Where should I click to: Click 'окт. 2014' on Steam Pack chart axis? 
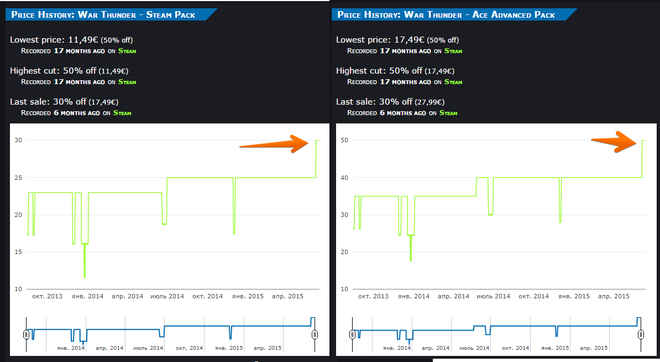coord(207,296)
